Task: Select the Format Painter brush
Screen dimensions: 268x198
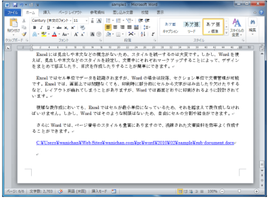Action: coord(24,34)
